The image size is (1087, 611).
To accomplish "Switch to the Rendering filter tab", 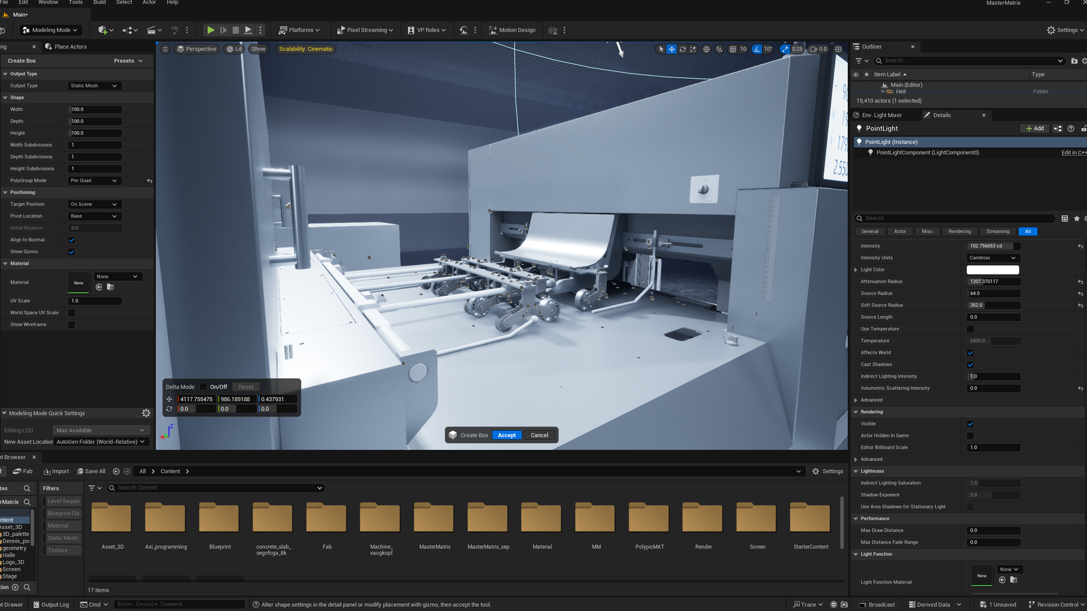I will point(959,231).
